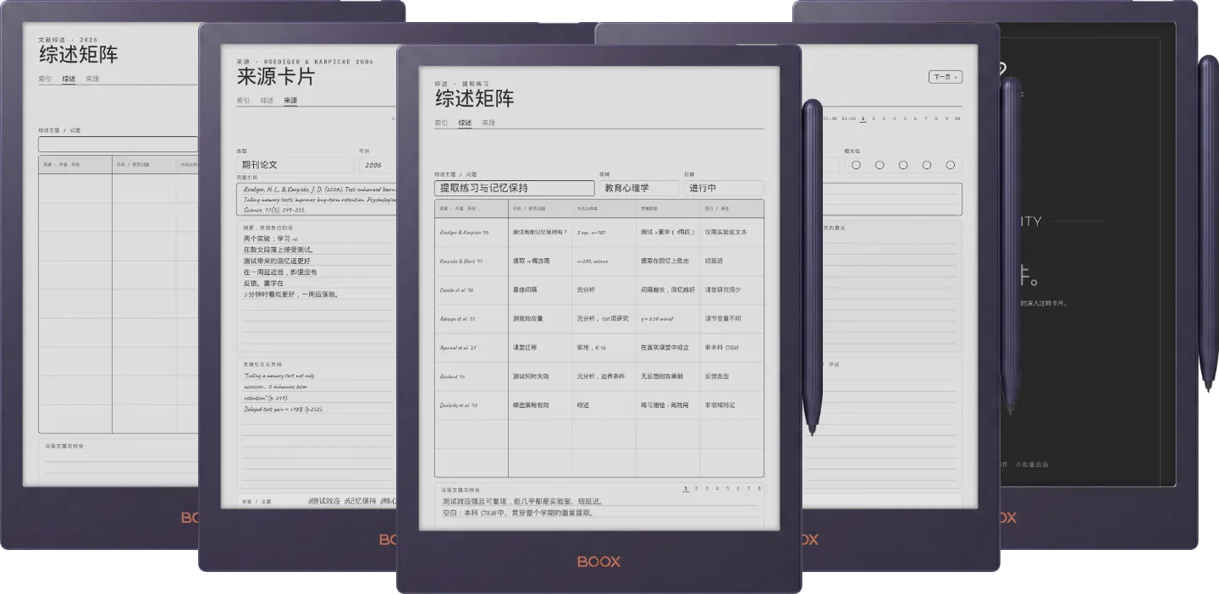The height and width of the screenshot is (594, 1219).
Task: Click the Agarwal et al. '21 table cell
Action: (x=472, y=347)
